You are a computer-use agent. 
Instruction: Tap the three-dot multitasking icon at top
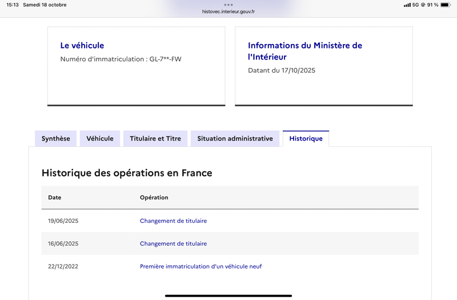point(228,5)
